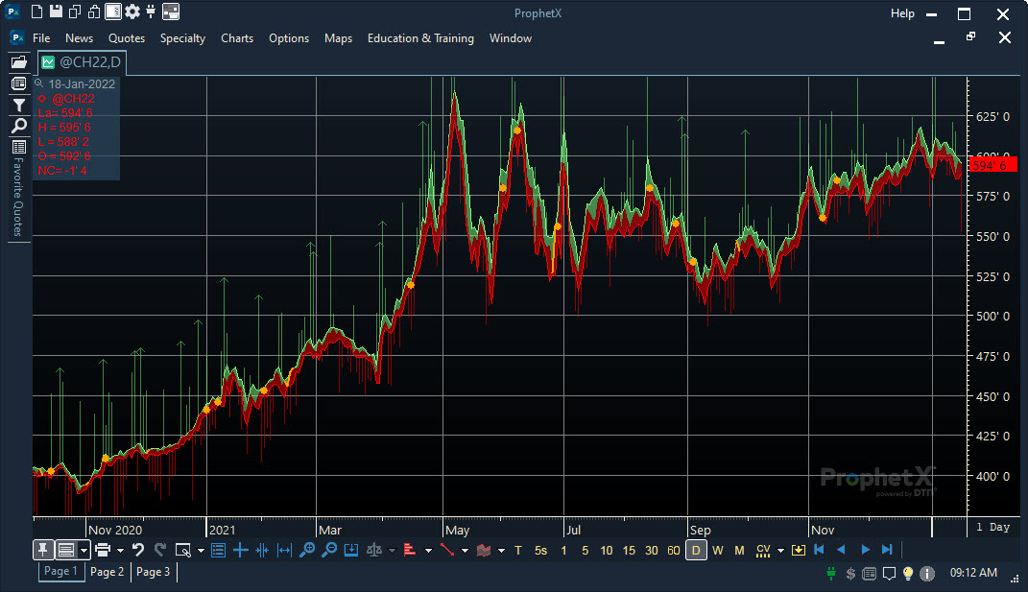This screenshot has width=1028, height=592.
Task: Click the lock workbook icon in top toolbar
Action: point(94,12)
